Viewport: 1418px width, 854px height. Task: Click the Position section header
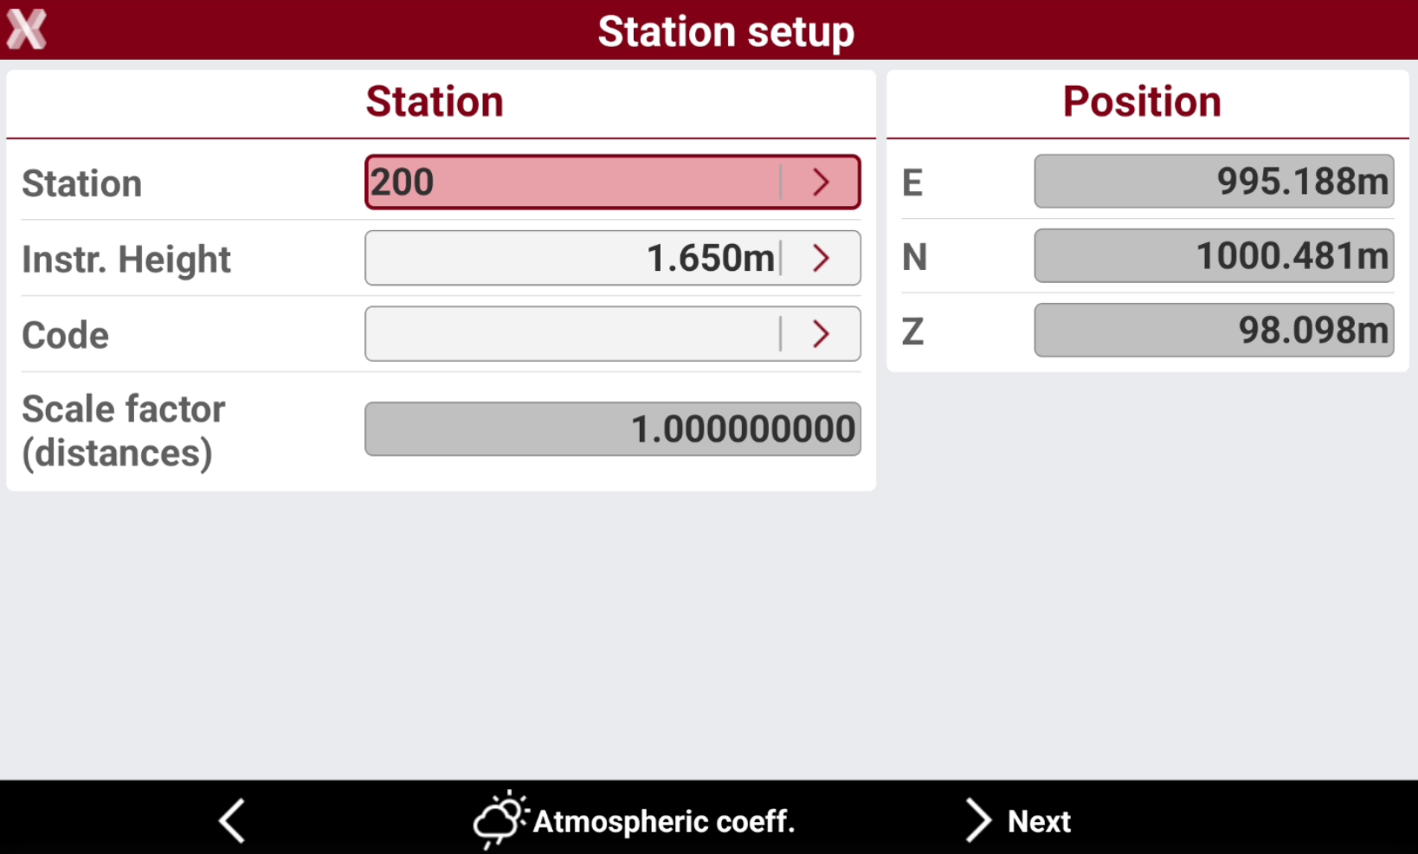click(x=1142, y=101)
